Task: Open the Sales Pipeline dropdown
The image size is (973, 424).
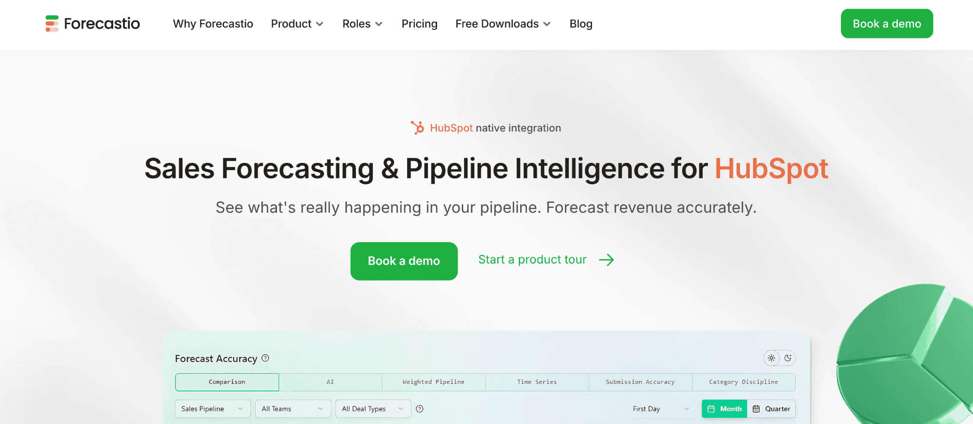Action: pyautogui.click(x=212, y=408)
